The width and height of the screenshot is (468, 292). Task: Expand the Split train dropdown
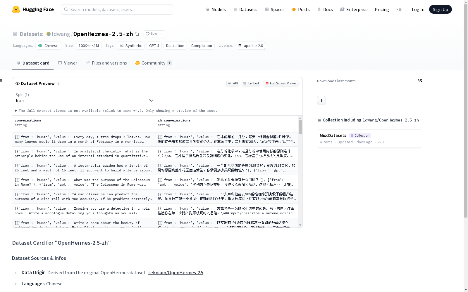coord(85,98)
